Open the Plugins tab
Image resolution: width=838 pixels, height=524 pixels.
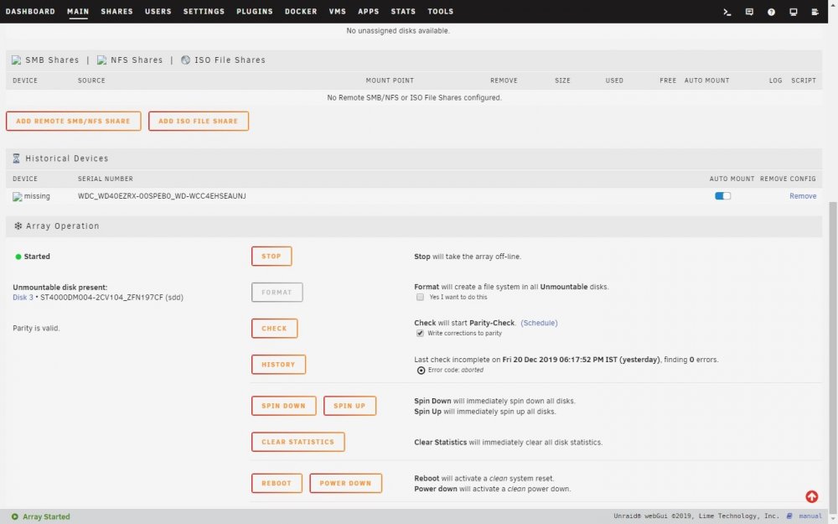pyautogui.click(x=255, y=11)
